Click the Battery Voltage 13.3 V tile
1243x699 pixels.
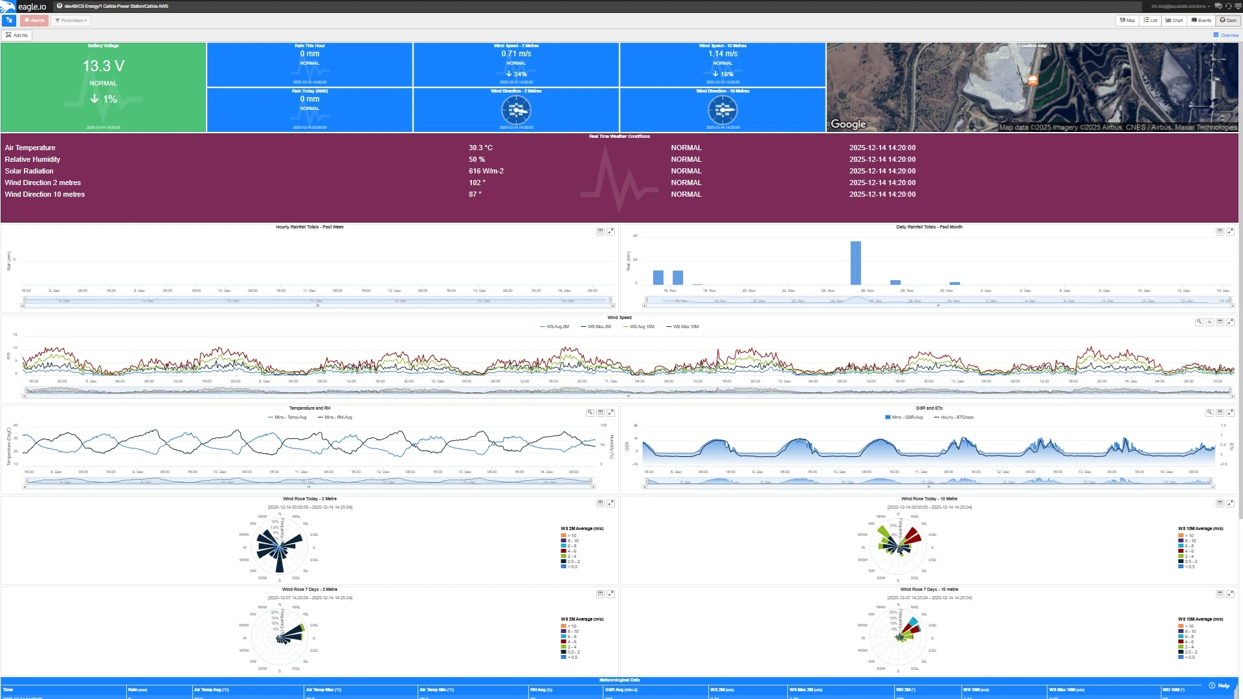pyautogui.click(x=103, y=87)
